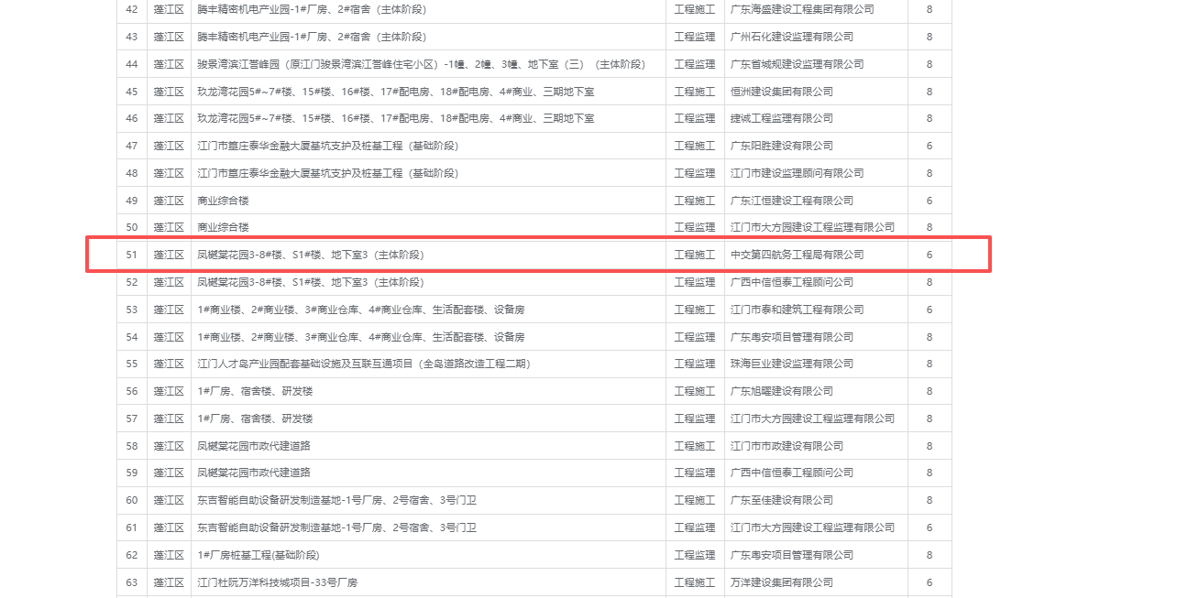Screen dimensions: 1188x598
Task: Click 珠海巨业建设监理有限公司 in row 55
Action: [x=791, y=364]
